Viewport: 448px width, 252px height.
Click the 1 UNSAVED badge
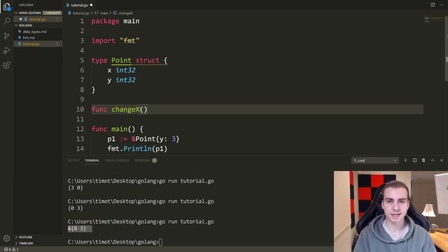click(x=52, y=13)
